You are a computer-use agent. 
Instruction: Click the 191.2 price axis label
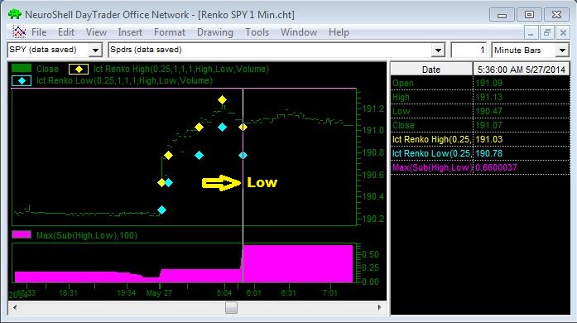373,108
